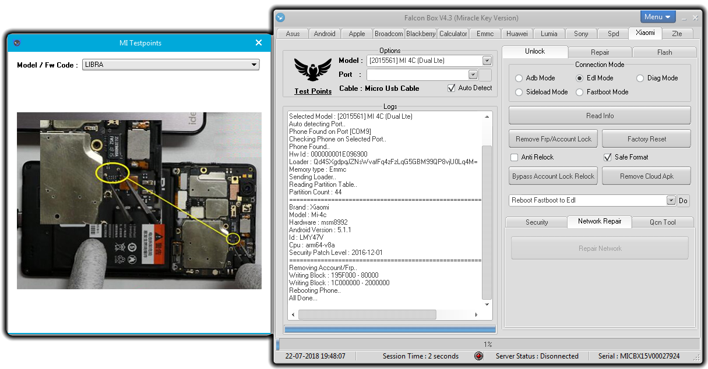Click the MI Testpoints window title icon
Screen dimensions: 708x369
tap(17, 42)
